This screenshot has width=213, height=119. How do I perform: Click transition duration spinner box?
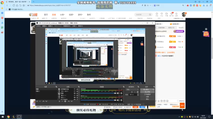(134, 95)
